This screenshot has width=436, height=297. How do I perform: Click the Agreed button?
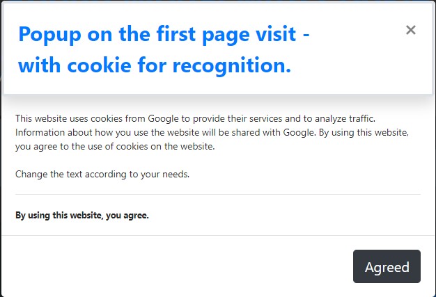click(x=387, y=266)
